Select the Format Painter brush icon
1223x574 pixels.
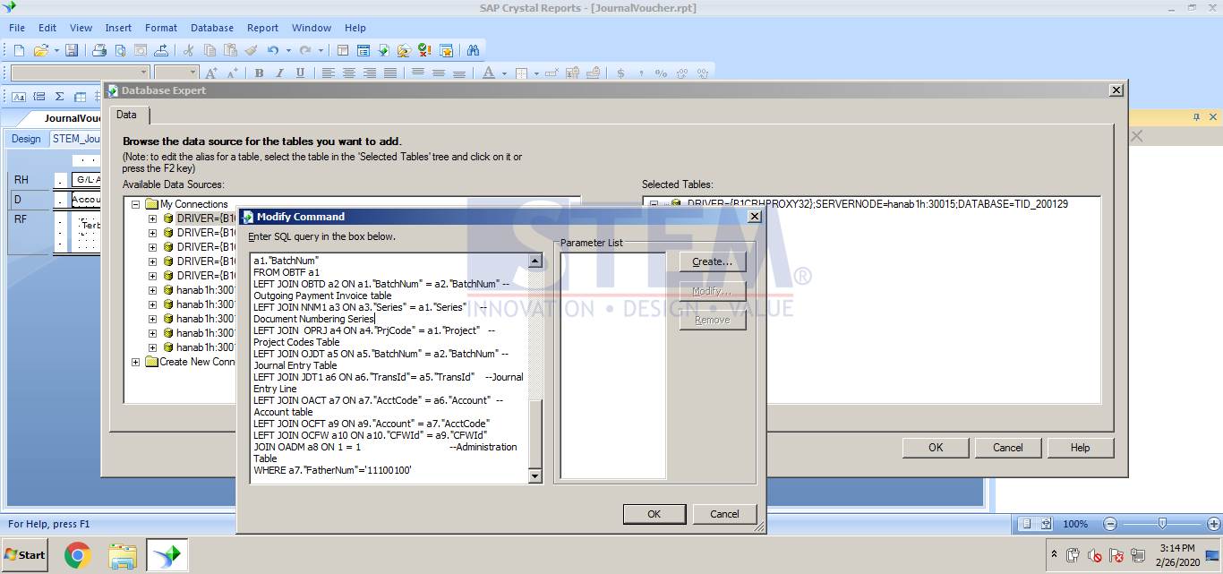point(251,50)
